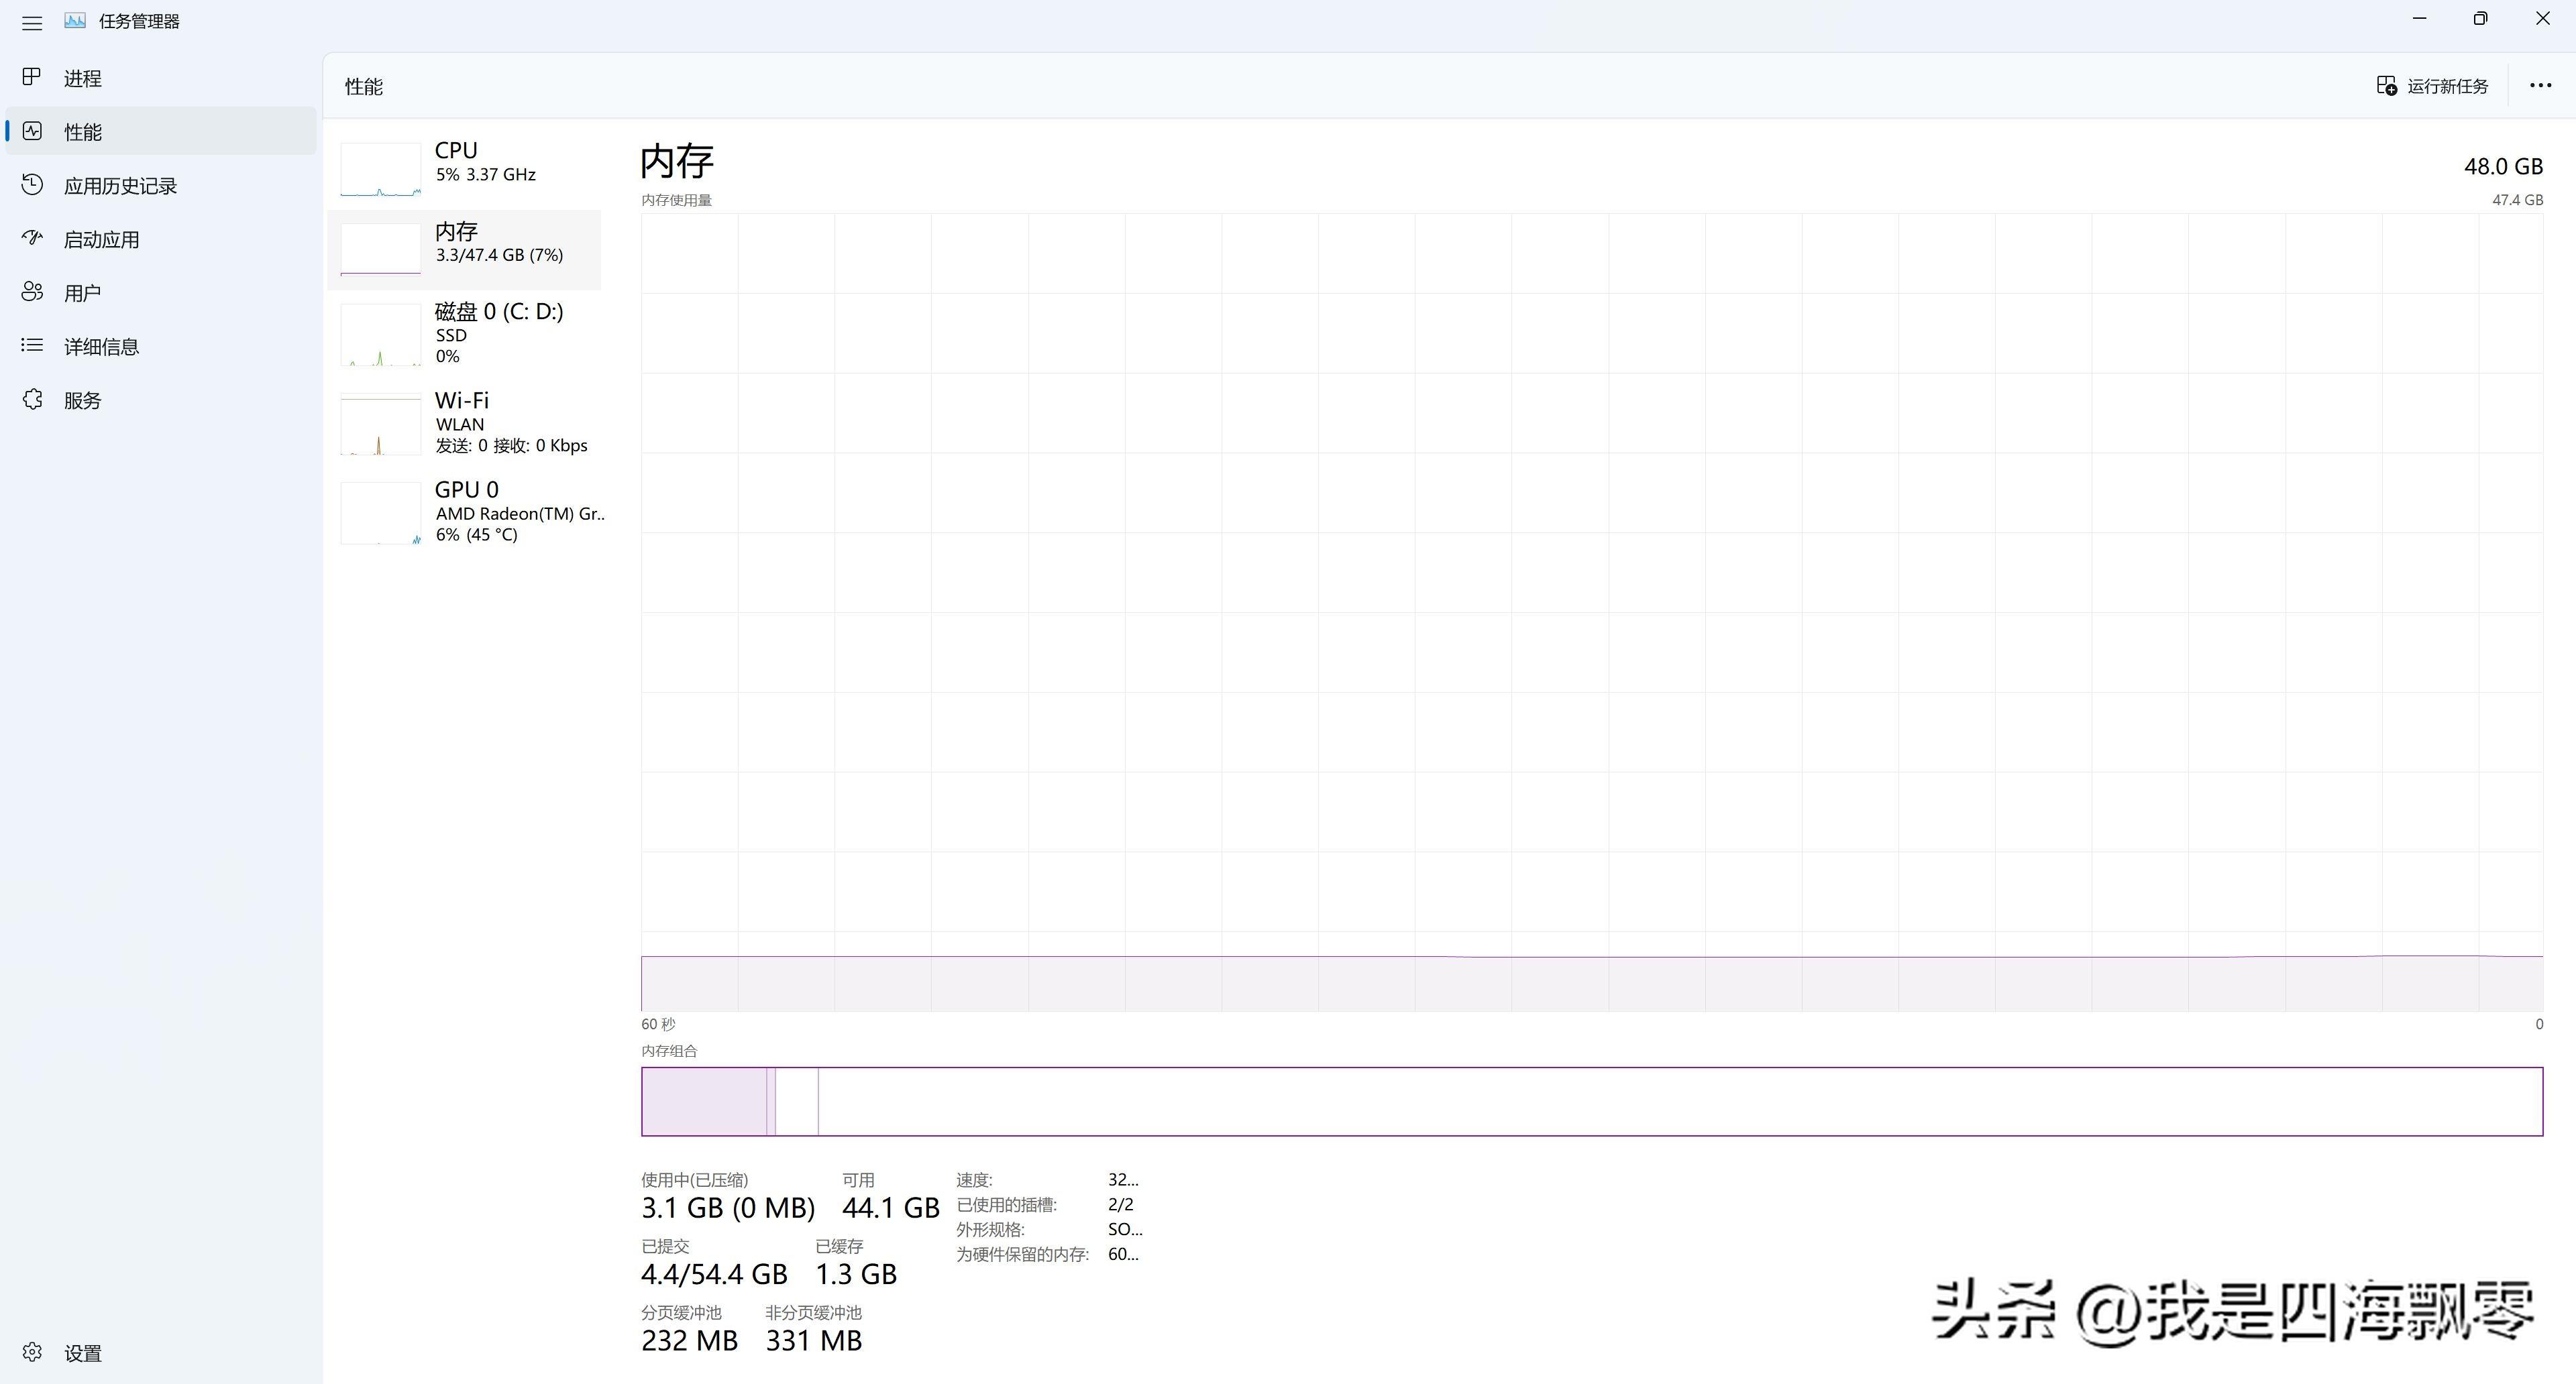
Task: Open 设置 settings gear icon
Action: pos(32,1352)
